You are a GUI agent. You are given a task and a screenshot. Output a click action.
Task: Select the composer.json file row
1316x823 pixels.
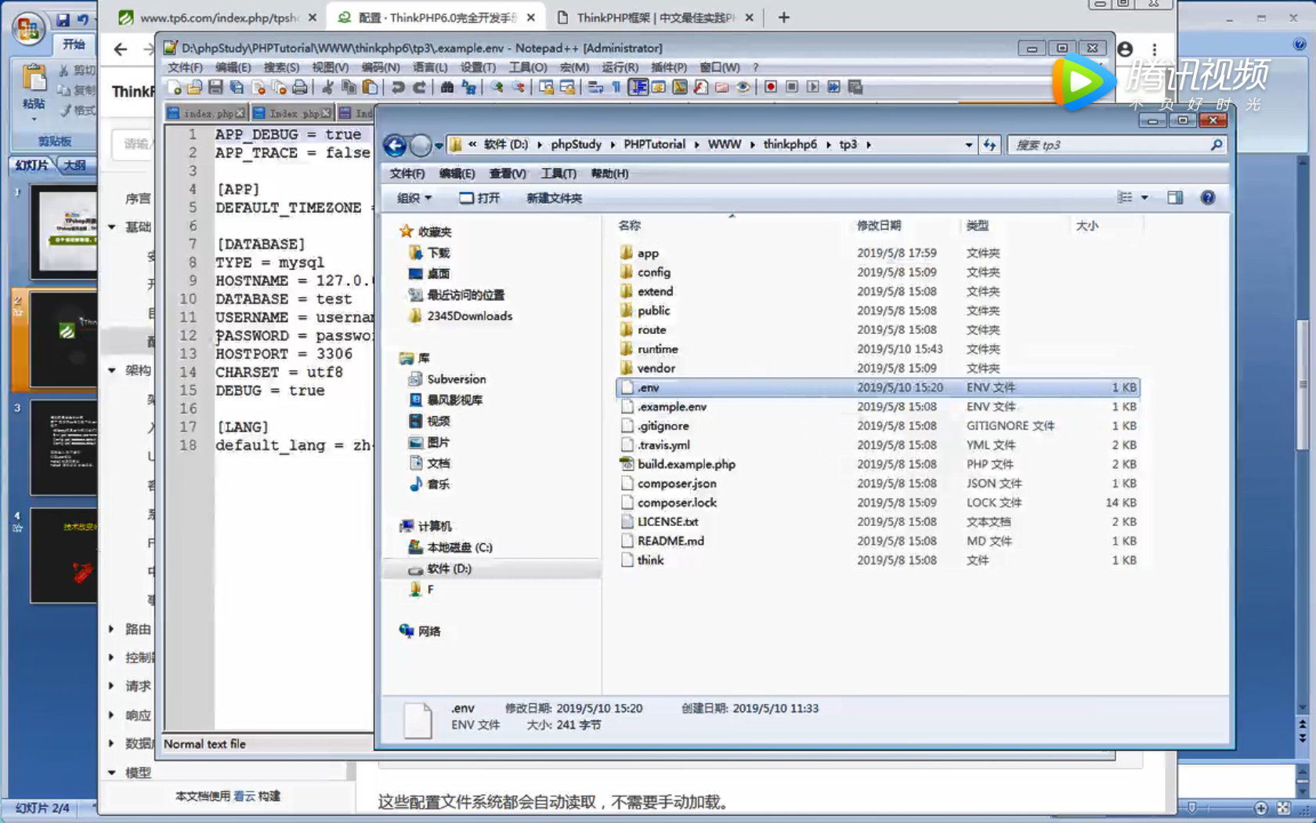point(877,484)
